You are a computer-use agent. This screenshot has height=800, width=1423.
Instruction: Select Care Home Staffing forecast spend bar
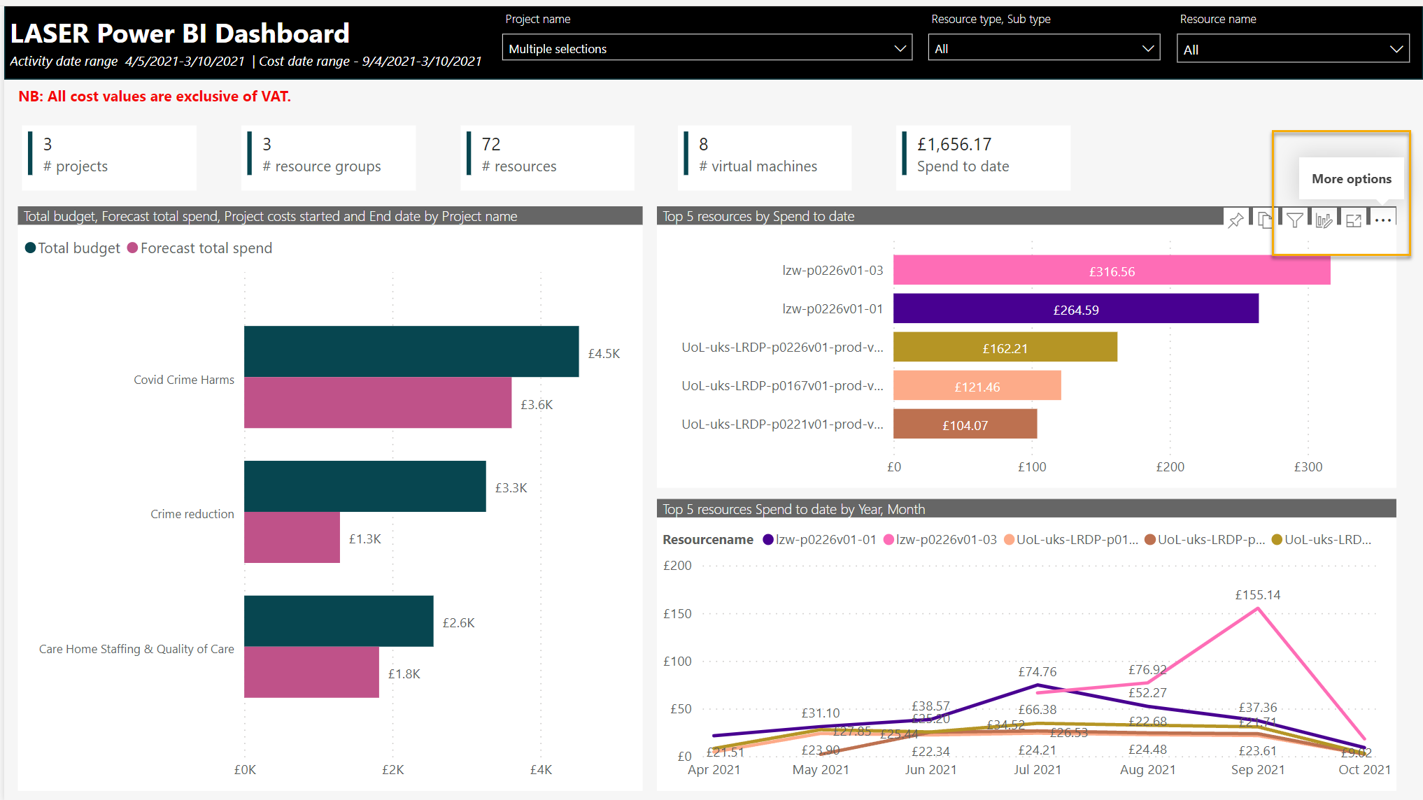pyautogui.click(x=311, y=672)
